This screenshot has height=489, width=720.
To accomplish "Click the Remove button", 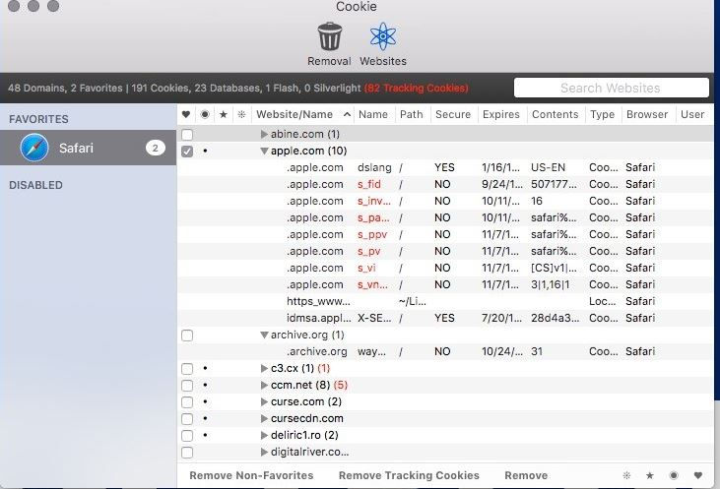I will point(526,475).
